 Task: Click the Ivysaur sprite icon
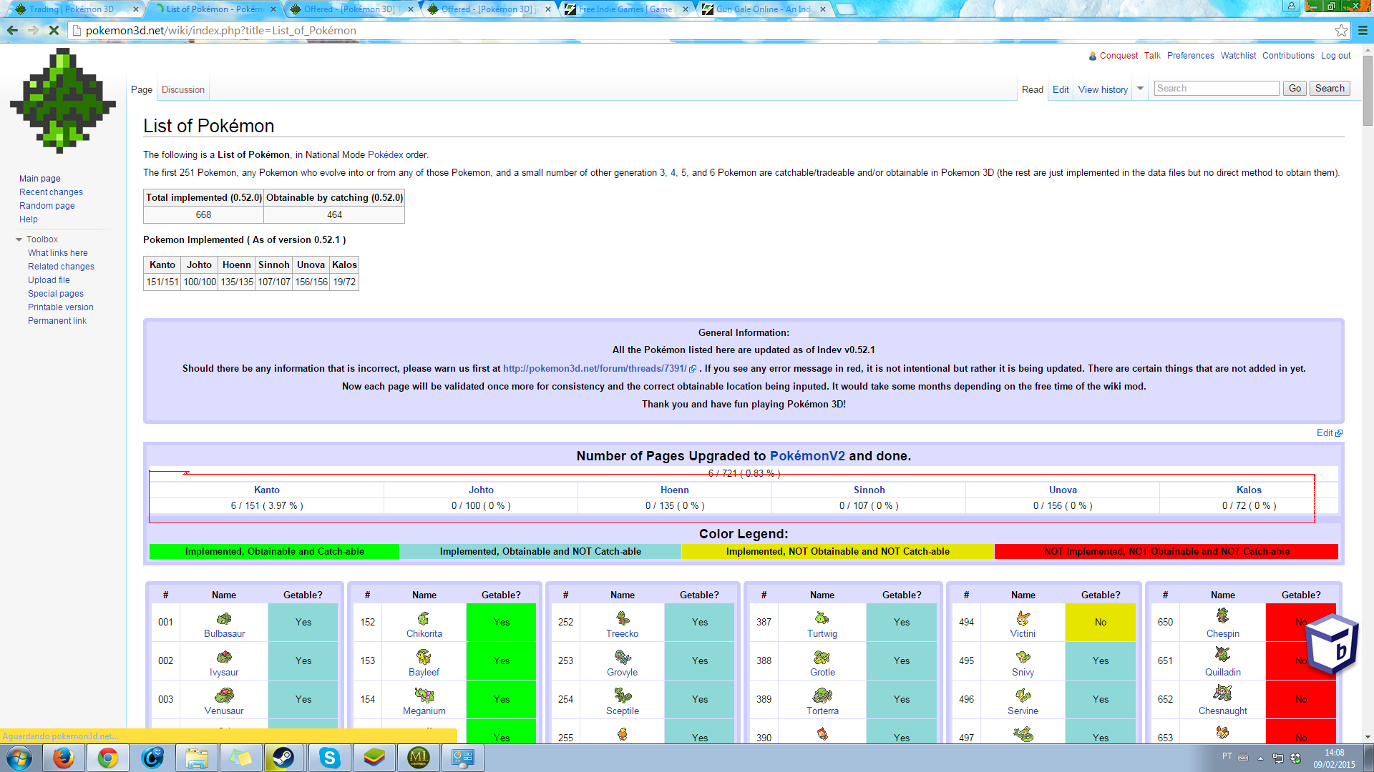tap(224, 657)
